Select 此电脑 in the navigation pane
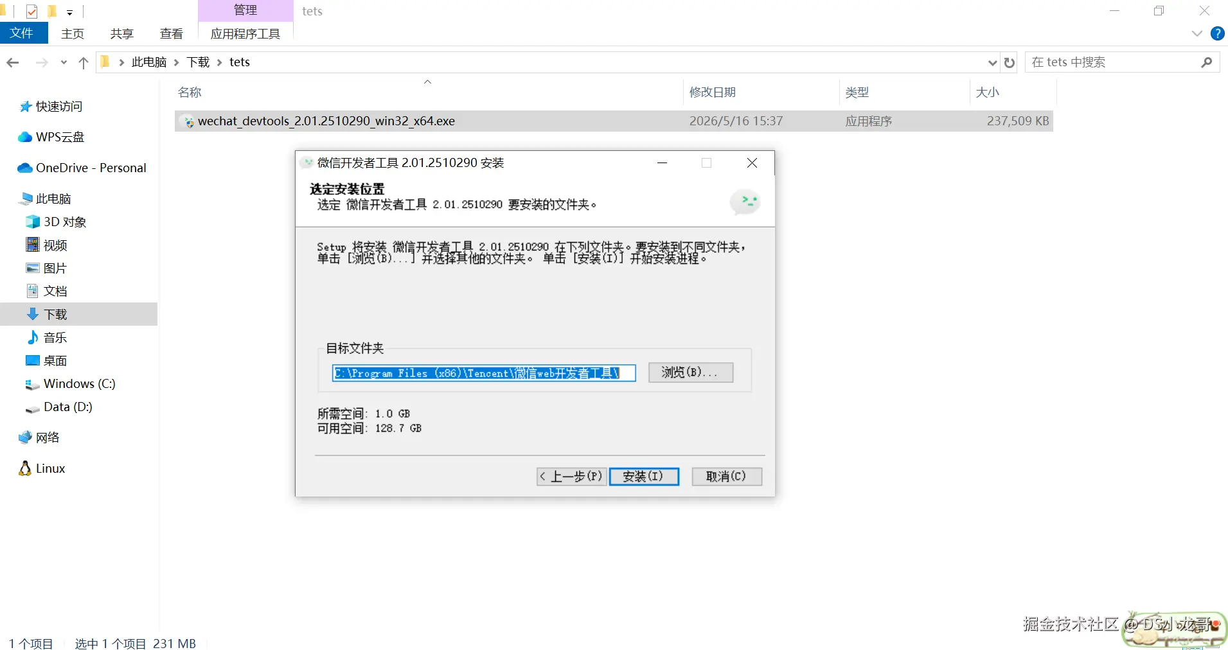Viewport: 1228px width, 650px height. pos(45,199)
